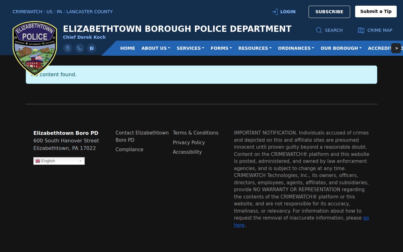Click the phone contact icon
Viewport: 403px width, 252px height.
click(80, 48)
